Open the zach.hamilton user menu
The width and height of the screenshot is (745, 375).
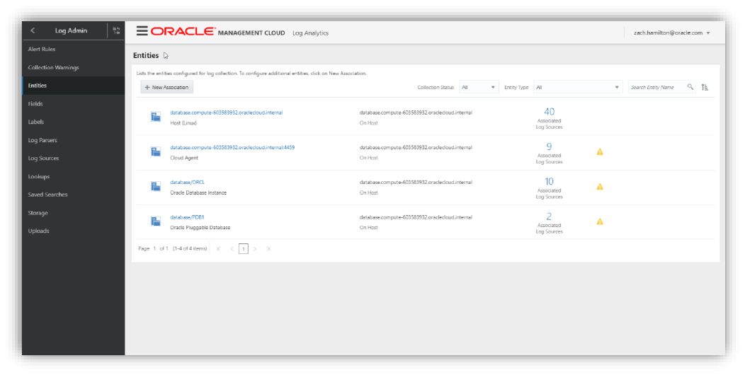(x=672, y=33)
